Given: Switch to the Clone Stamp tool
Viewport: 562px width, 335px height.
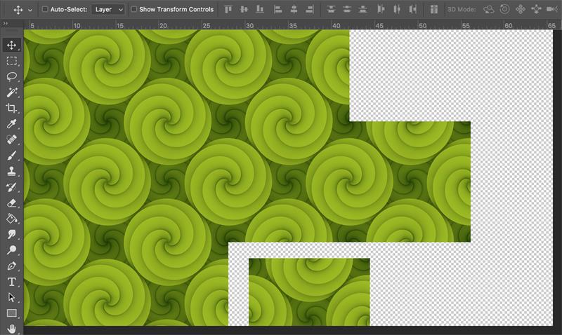Looking at the screenshot, I should point(12,171).
